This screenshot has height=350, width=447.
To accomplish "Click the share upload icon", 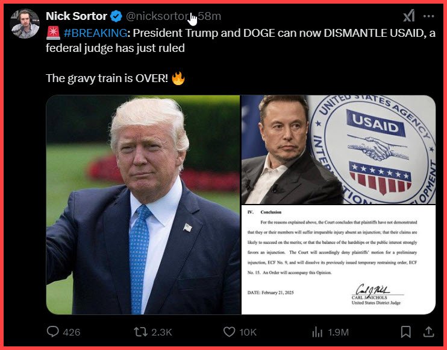I will click(x=429, y=331).
